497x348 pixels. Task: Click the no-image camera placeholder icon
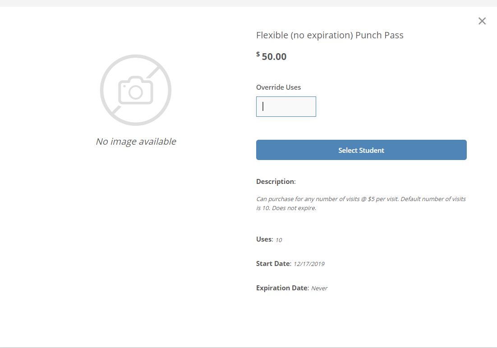coord(136,90)
